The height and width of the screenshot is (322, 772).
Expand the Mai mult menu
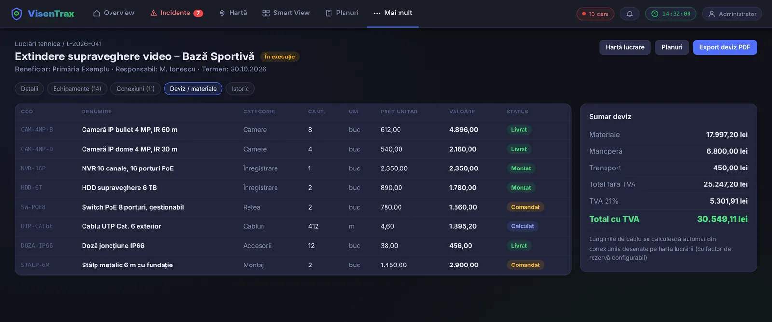click(x=393, y=13)
